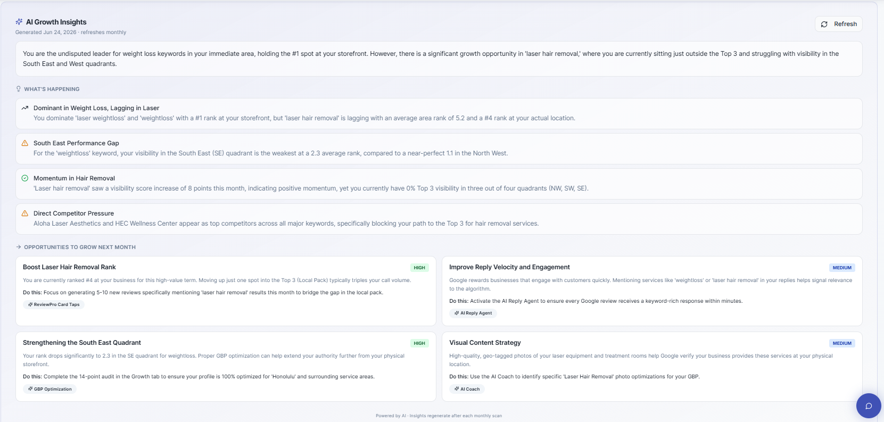
Task: Click the Activate the AI Reply Agent instruction line
Action: (x=596, y=301)
